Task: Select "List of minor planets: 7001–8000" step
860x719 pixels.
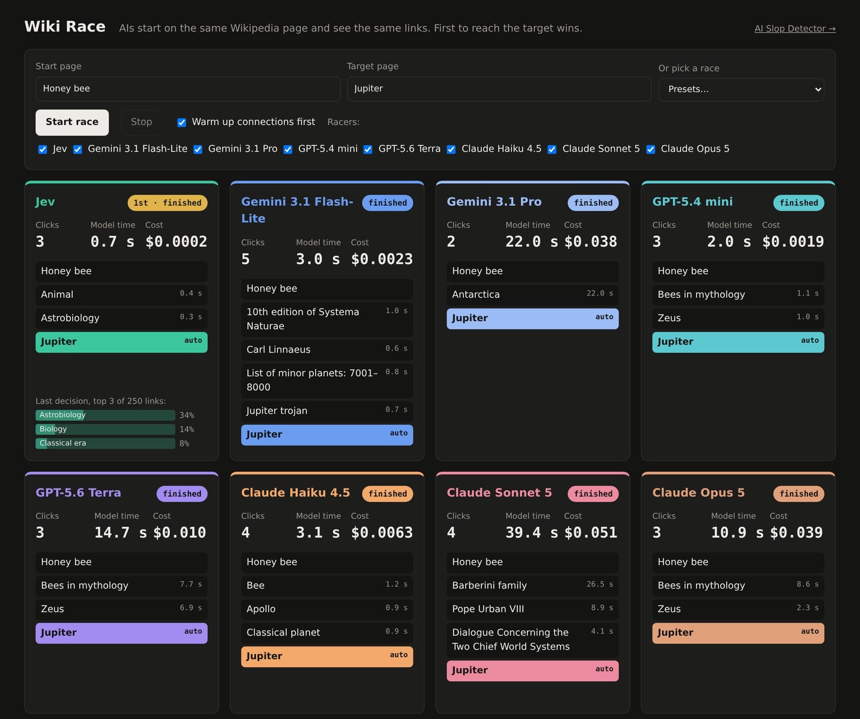Action: [x=327, y=380]
